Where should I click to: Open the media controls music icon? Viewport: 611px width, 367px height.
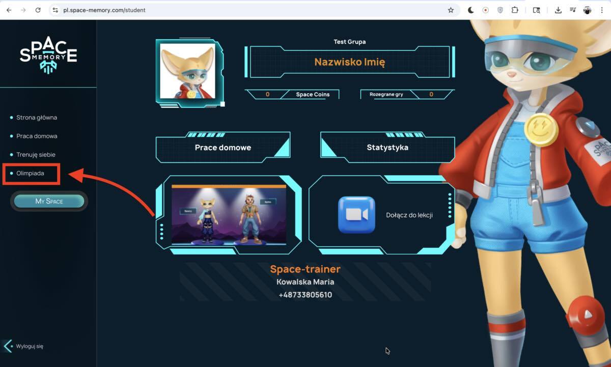[x=573, y=10]
